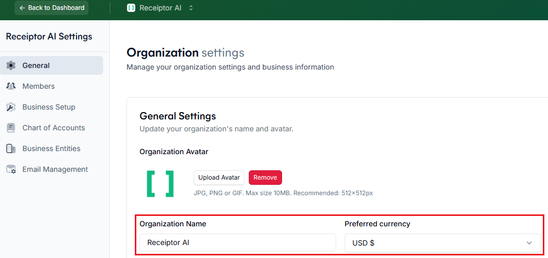Click the Business Setup wrench icon

11,107
